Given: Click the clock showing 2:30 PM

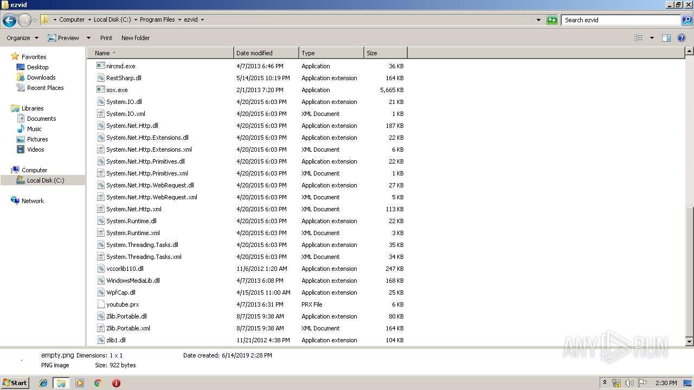Looking at the screenshot, I should click(666, 383).
